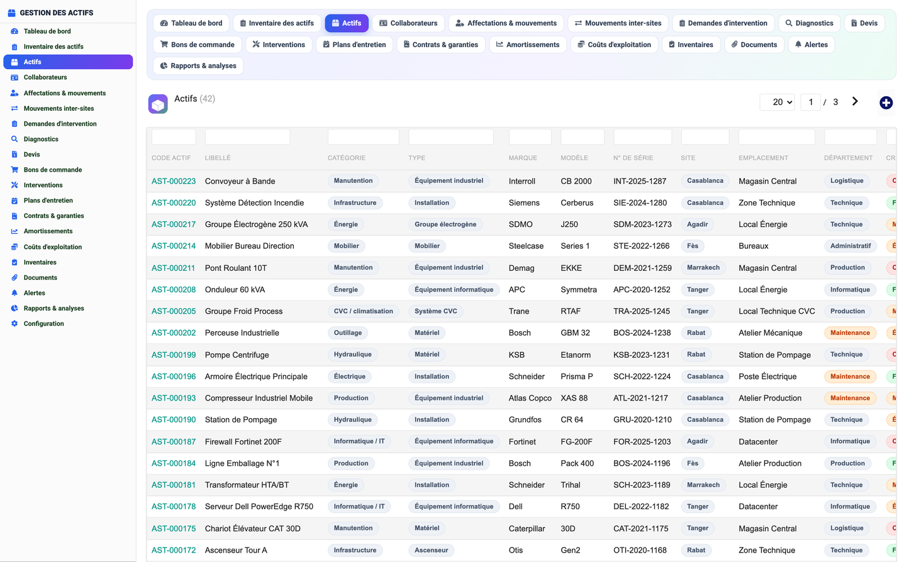Click the Contrats & garanties sidebar icon

[x=14, y=216]
